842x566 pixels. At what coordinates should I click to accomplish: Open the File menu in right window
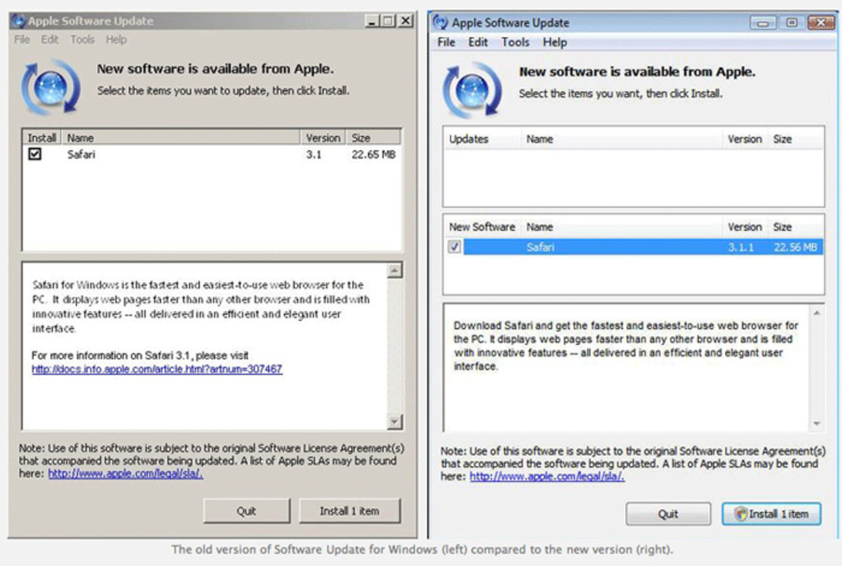coord(446,42)
